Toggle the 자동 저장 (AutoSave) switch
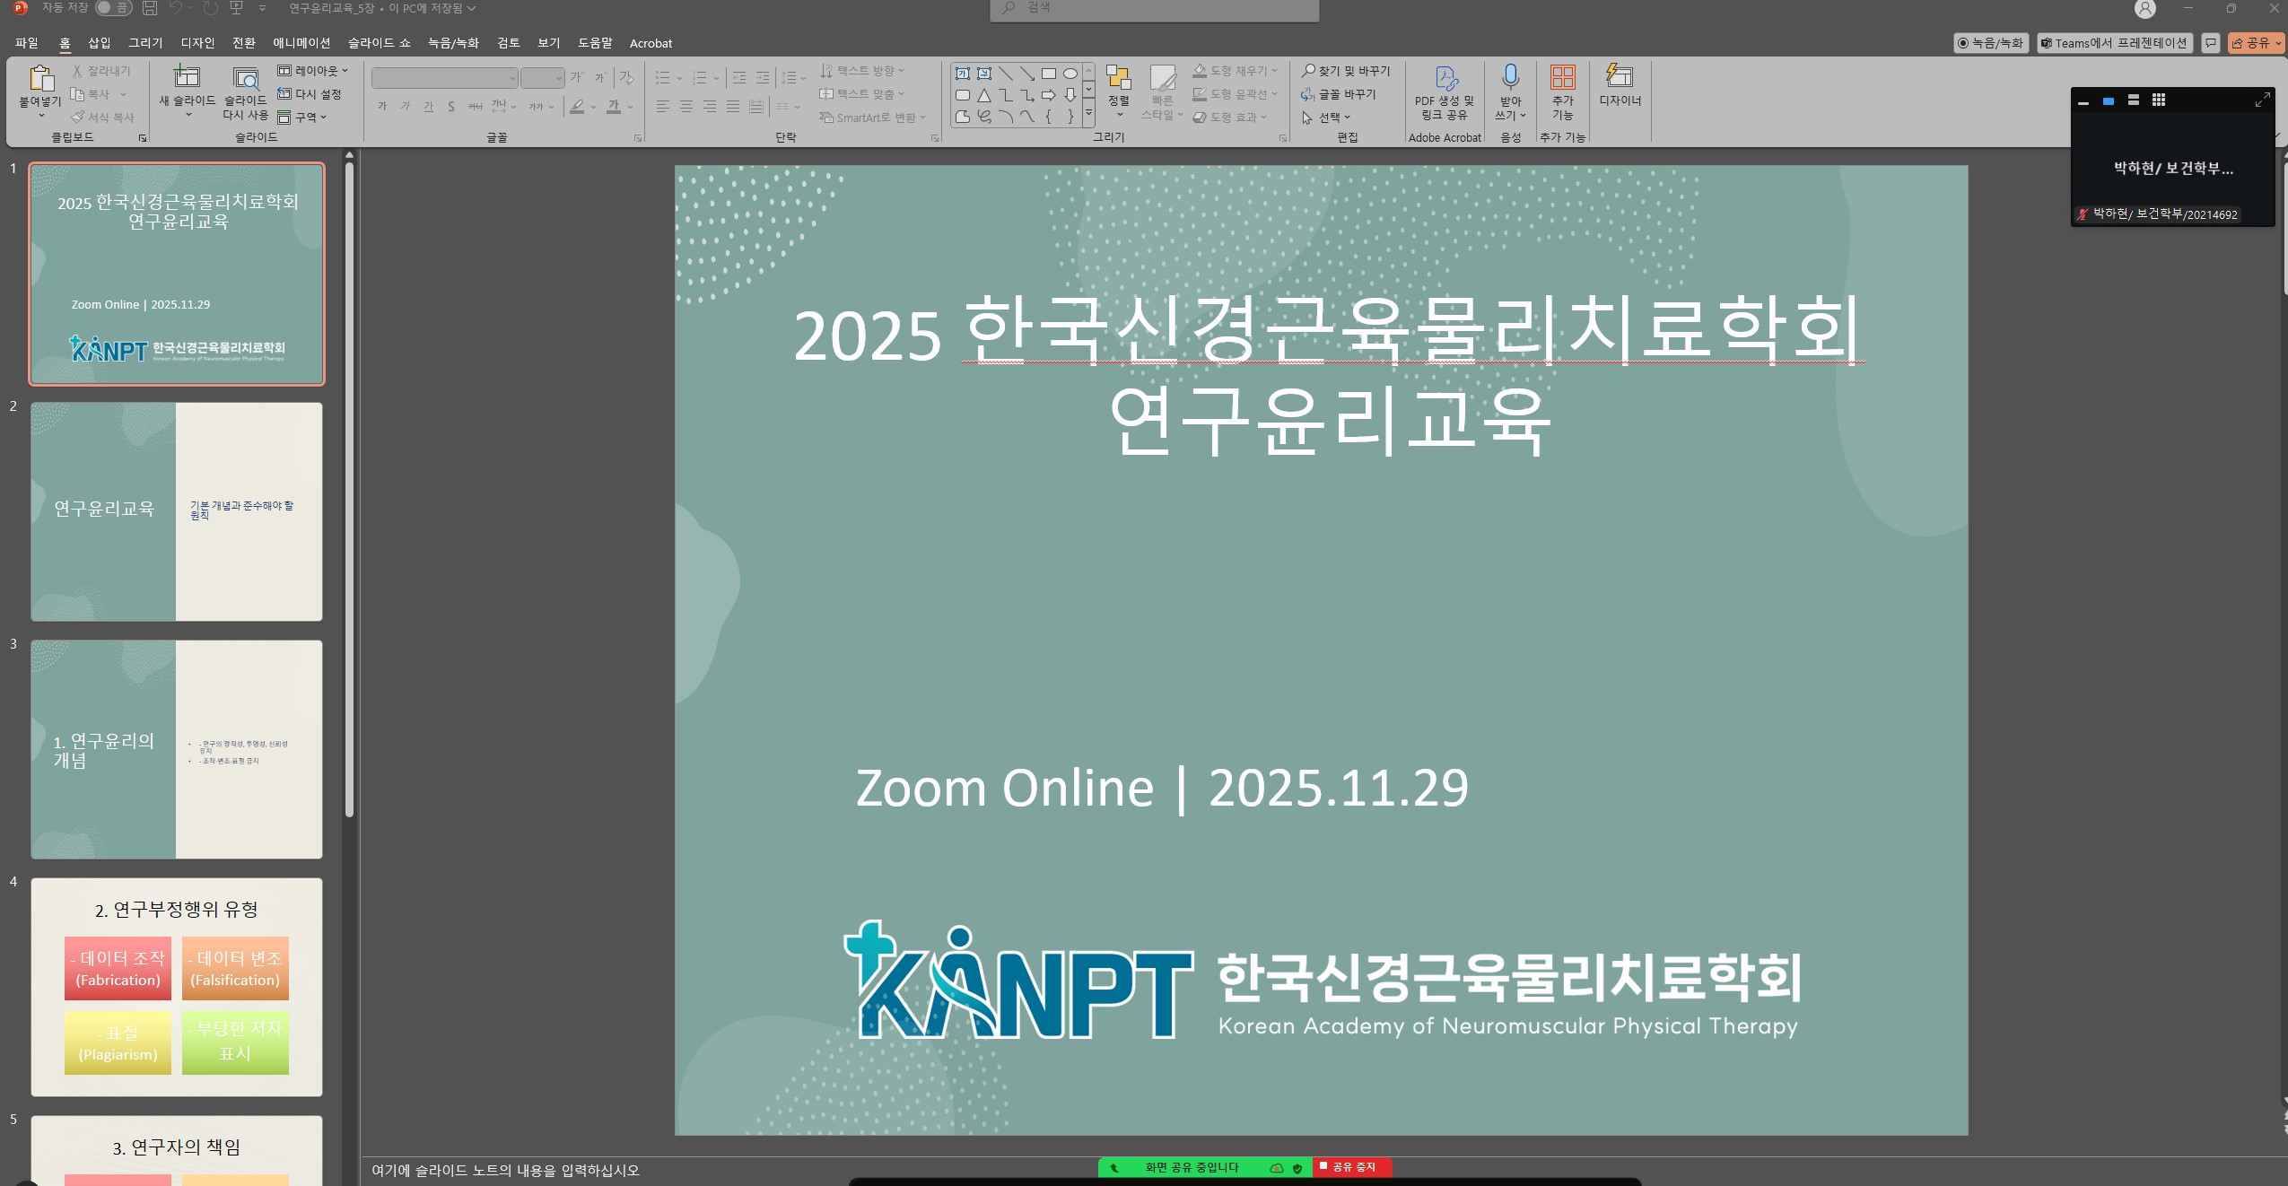 113,8
